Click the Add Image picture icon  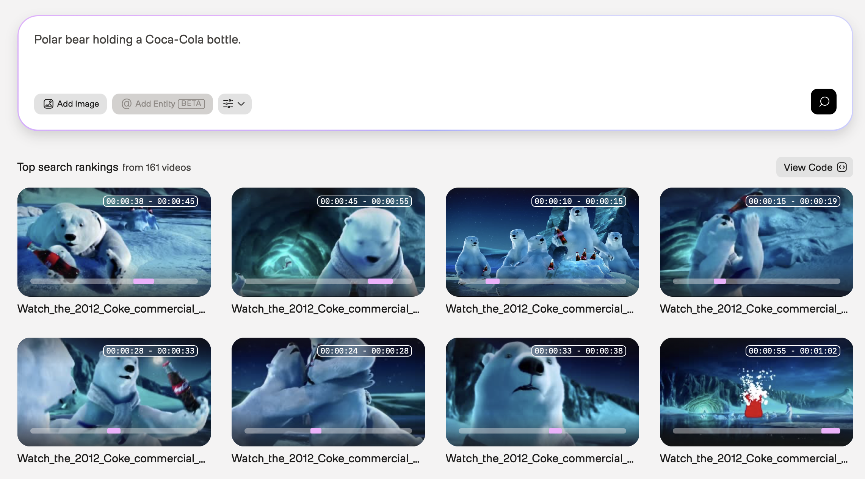point(49,104)
